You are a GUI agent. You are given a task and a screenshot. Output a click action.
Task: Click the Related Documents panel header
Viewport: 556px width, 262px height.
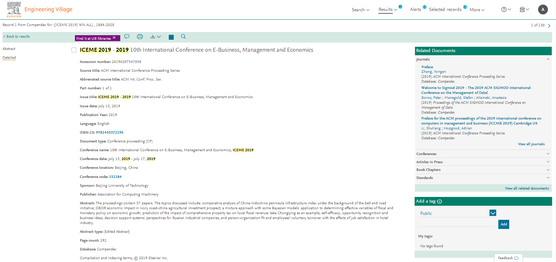483,51
